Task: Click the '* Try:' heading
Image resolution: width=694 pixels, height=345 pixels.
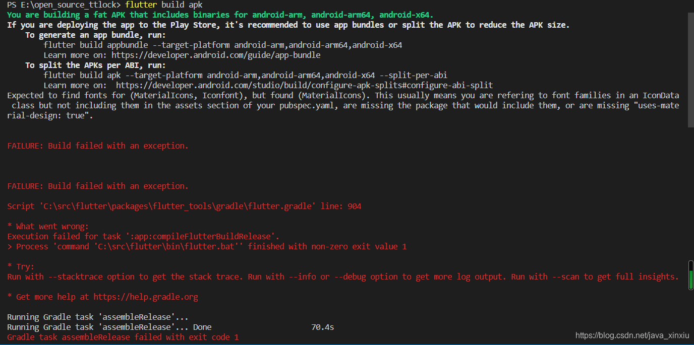Action: 21,266
